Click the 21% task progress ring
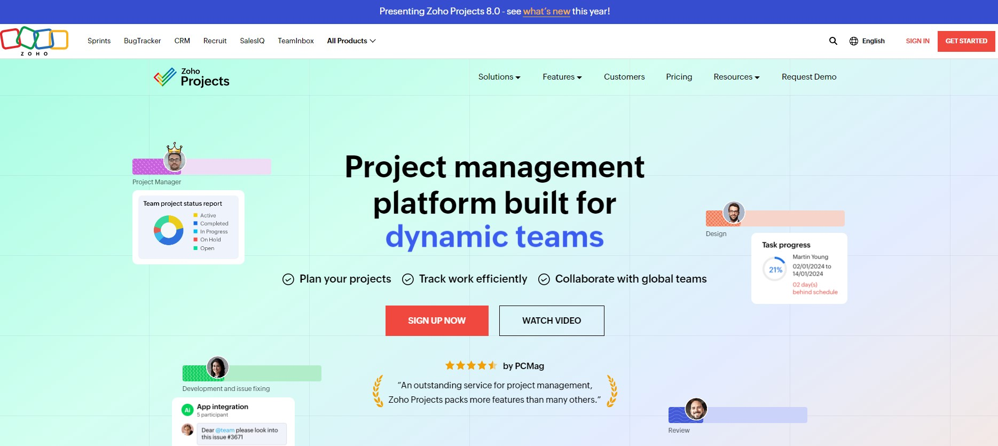 click(x=775, y=270)
